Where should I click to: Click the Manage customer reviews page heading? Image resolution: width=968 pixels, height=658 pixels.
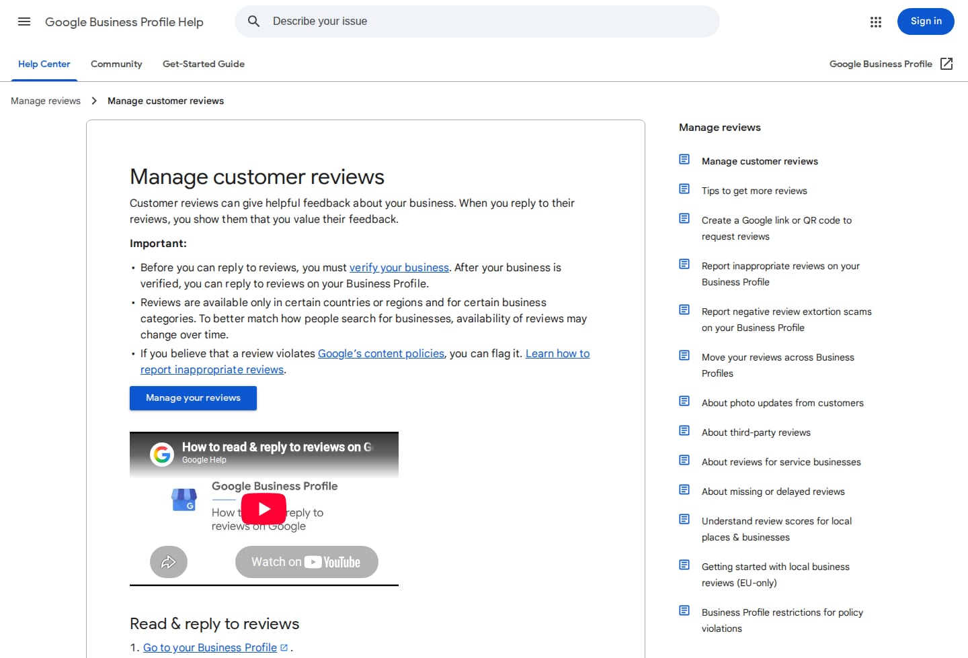coord(257,177)
